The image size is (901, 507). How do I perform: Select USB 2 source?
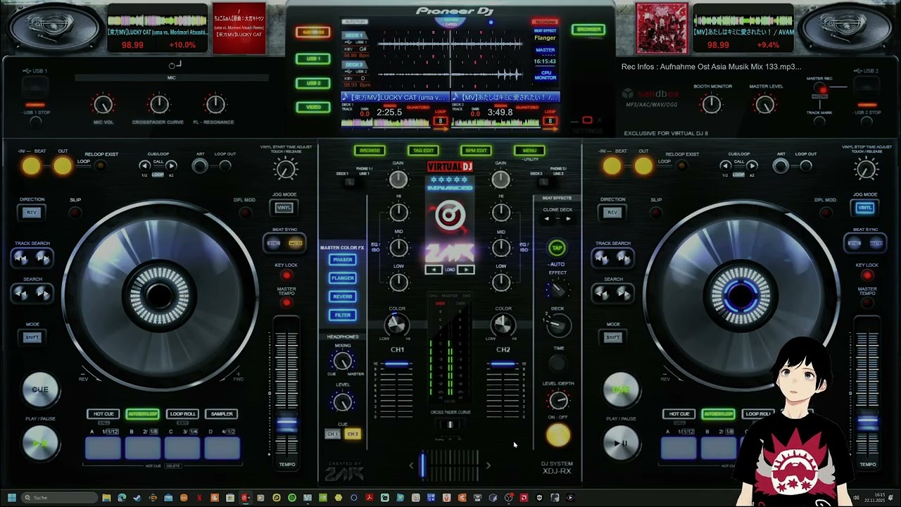(x=313, y=83)
